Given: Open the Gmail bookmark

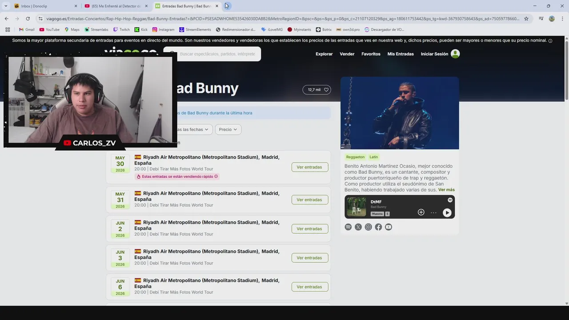Looking at the screenshot, I should pyautogui.click(x=27, y=30).
